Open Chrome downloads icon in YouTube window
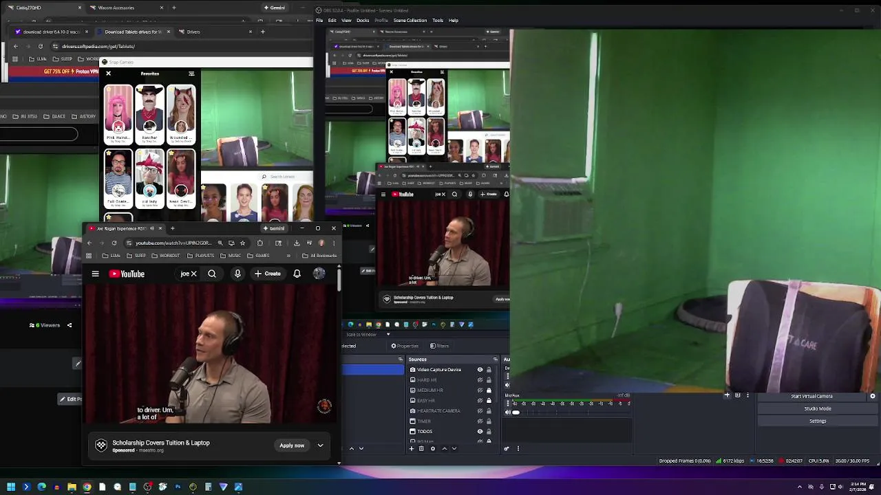Screen dimensions: 881x495 tap(297, 243)
